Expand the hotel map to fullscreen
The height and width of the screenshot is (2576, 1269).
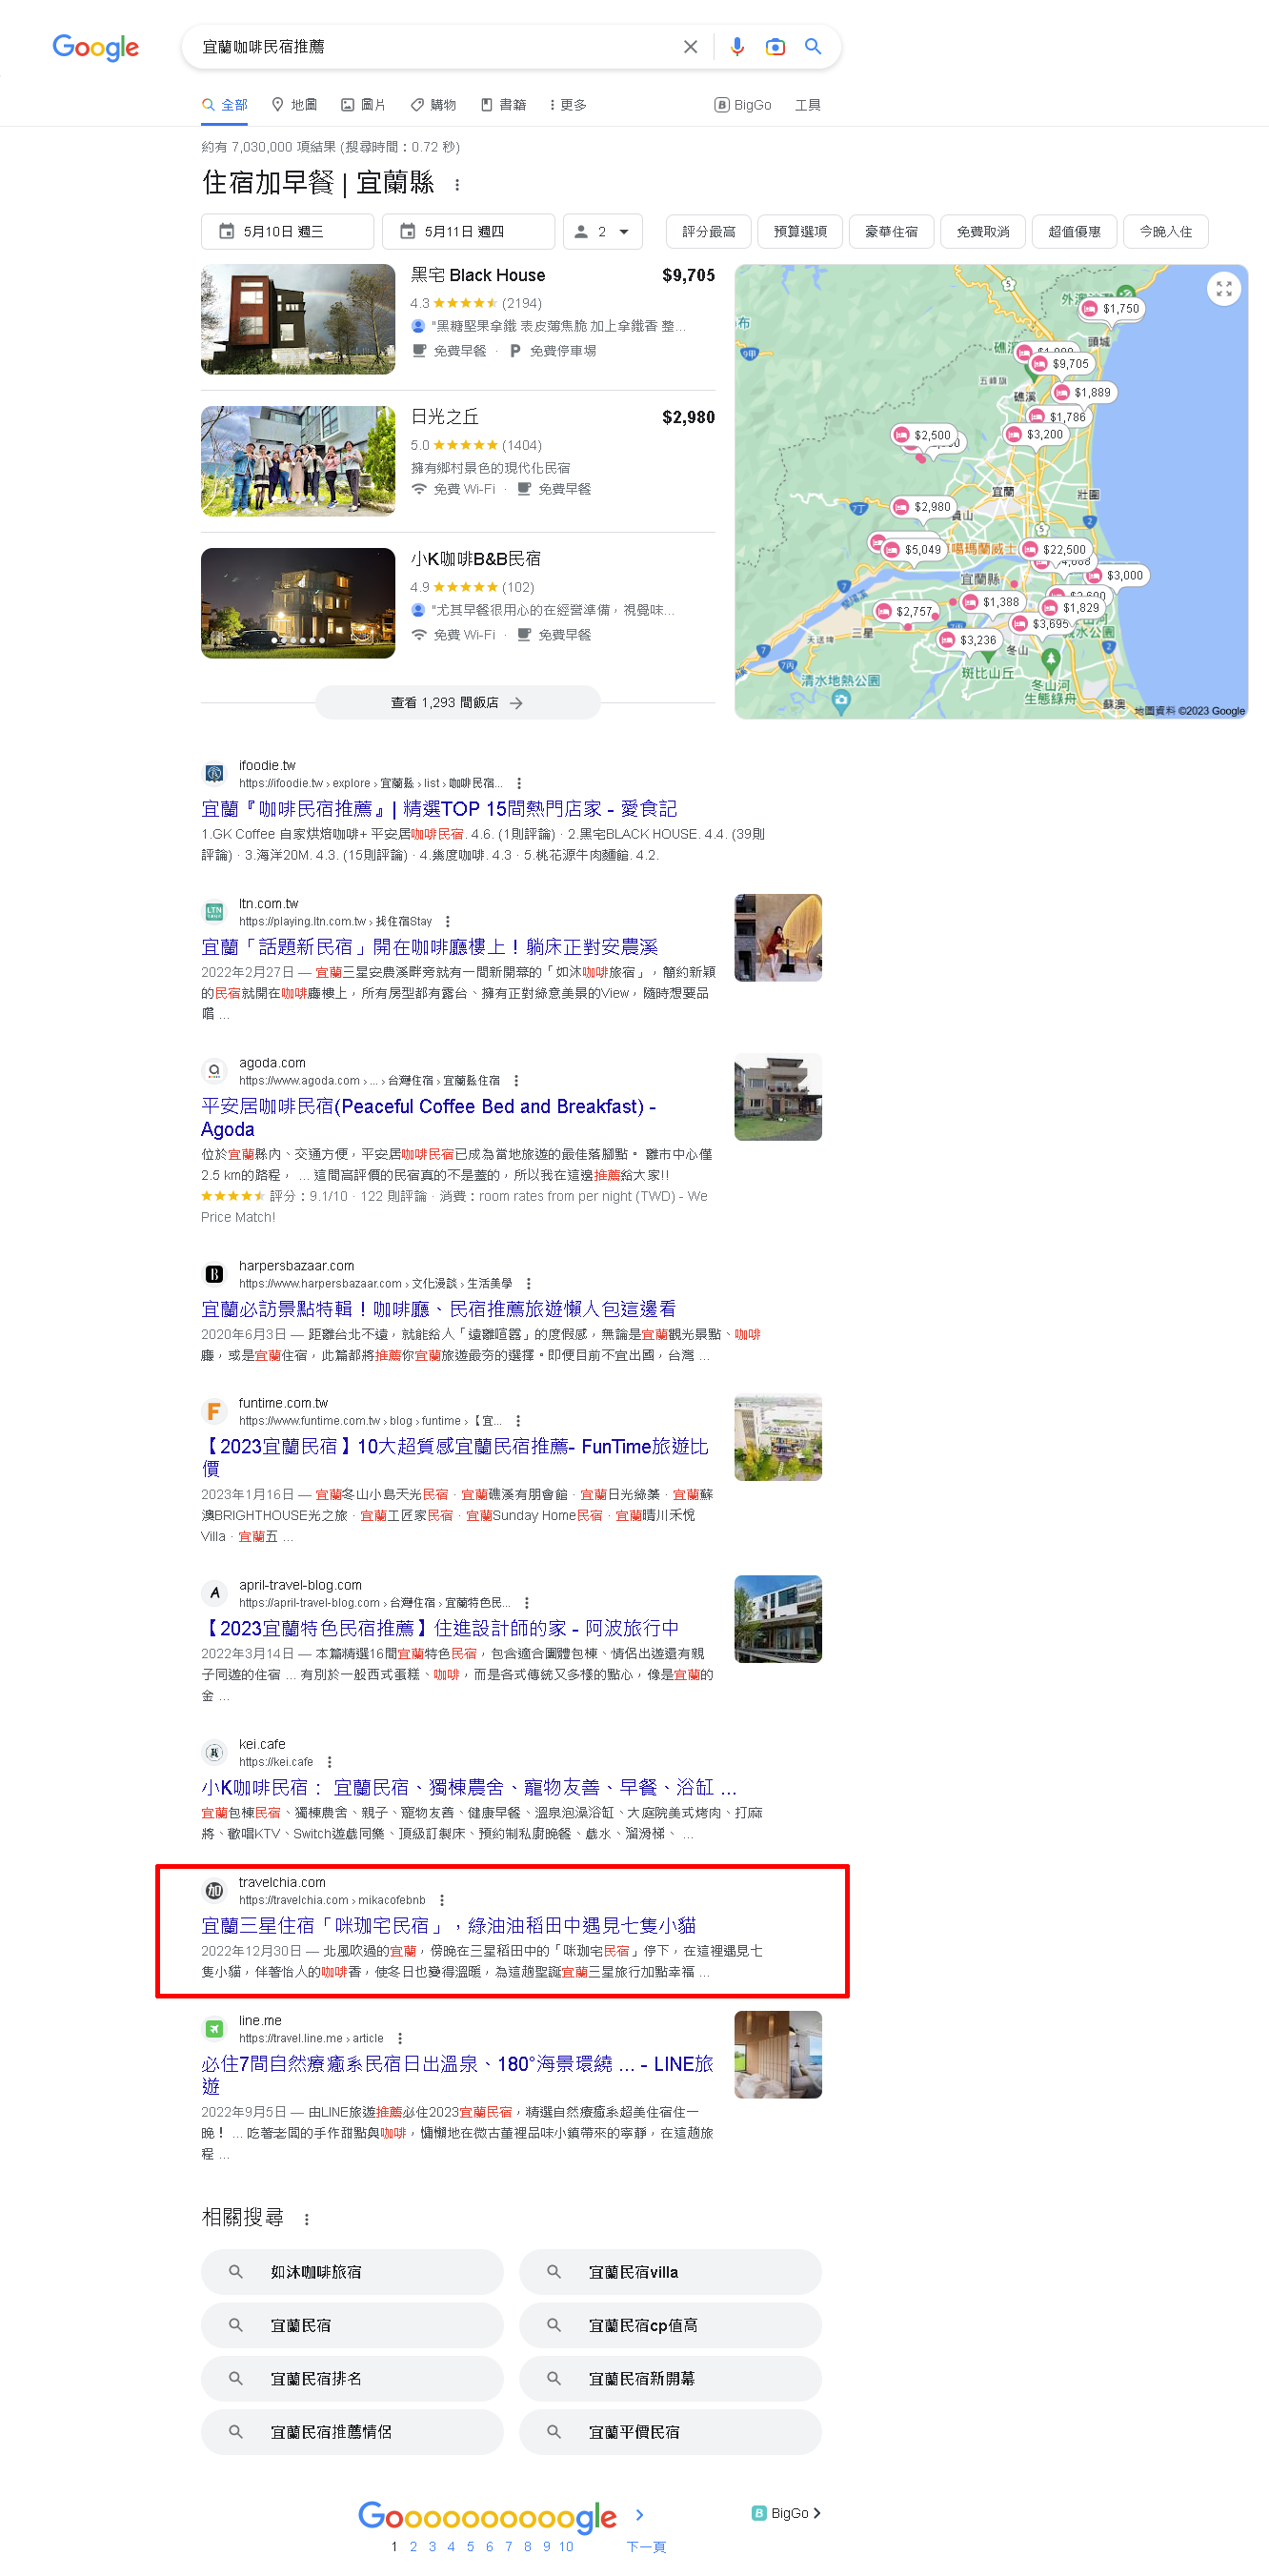coord(1223,289)
